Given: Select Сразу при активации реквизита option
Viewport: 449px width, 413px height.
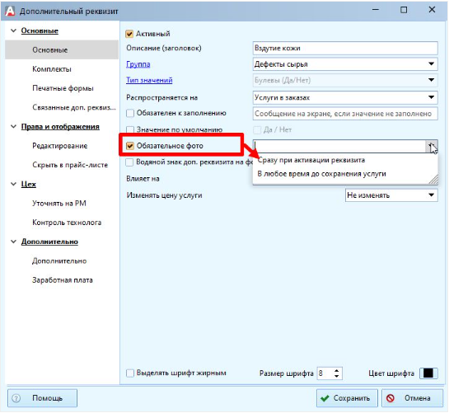Looking at the screenshot, I should pyautogui.click(x=311, y=160).
